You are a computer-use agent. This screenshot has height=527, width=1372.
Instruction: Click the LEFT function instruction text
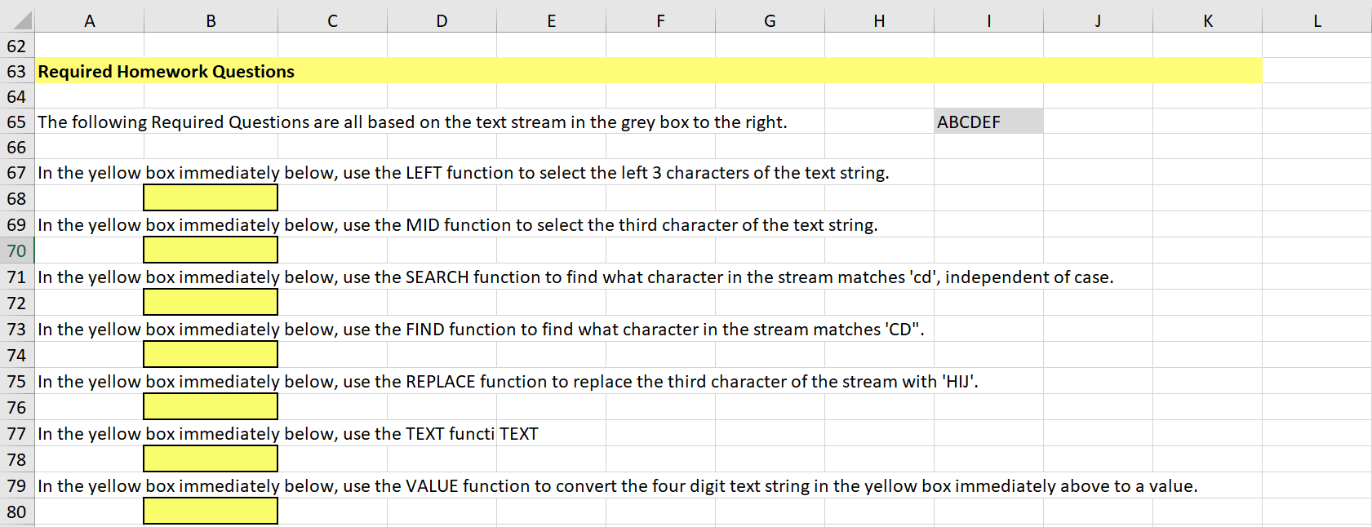pos(463,172)
